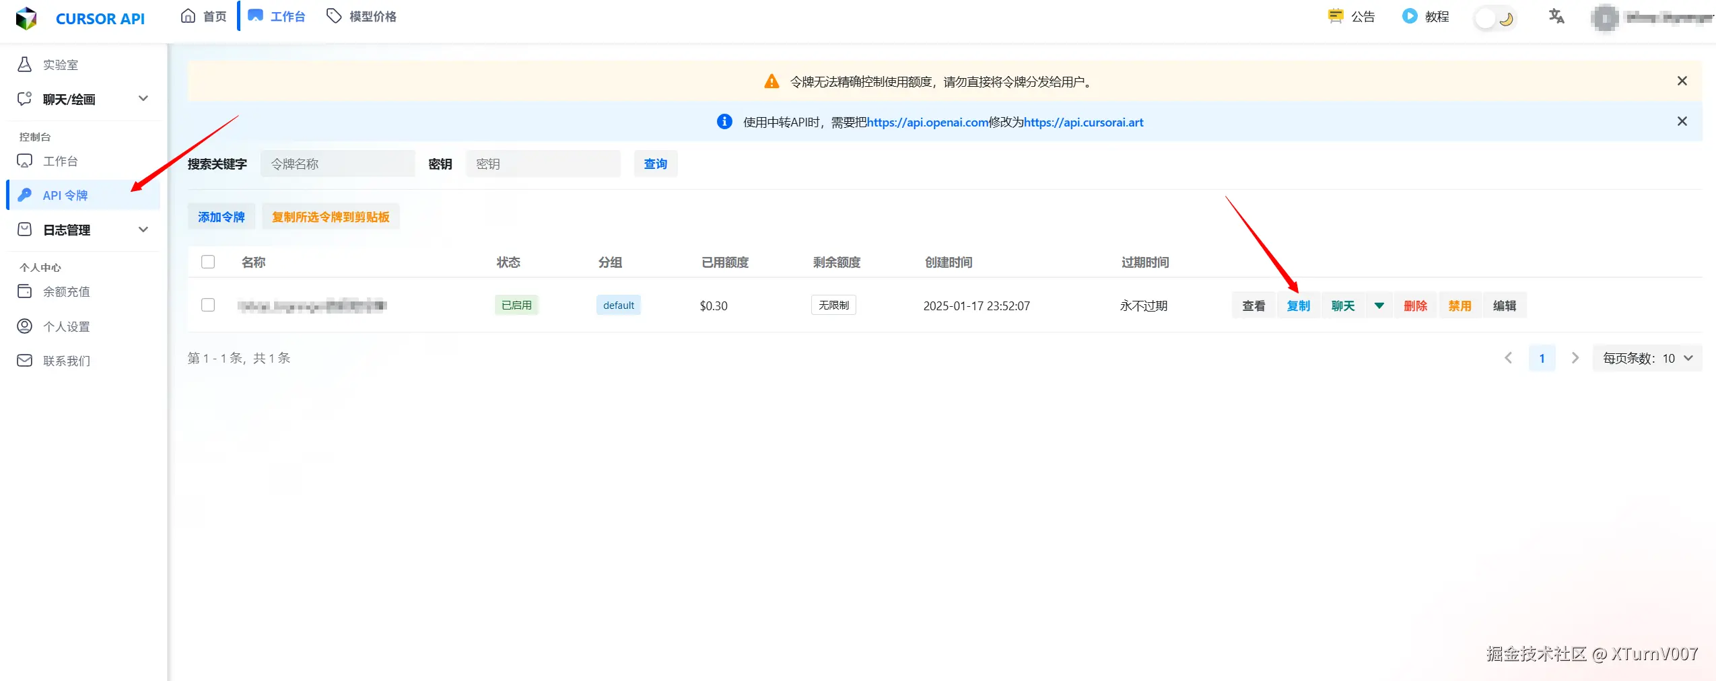Open the chat options arrow next to 聊天
Viewport: 1716px width, 681px height.
(1379, 305)
